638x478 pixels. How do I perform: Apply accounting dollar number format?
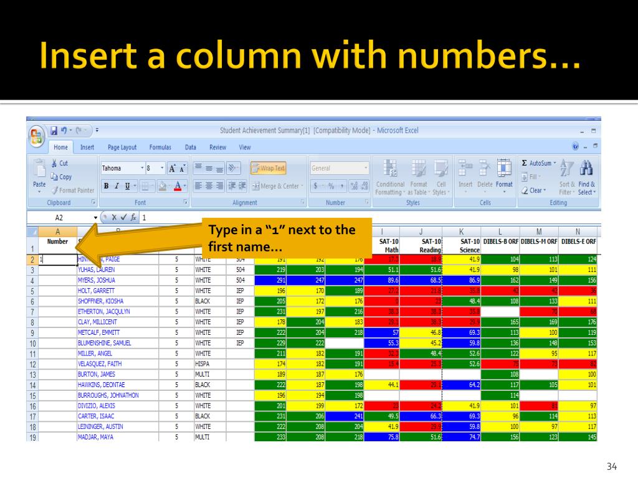(316, 186)
